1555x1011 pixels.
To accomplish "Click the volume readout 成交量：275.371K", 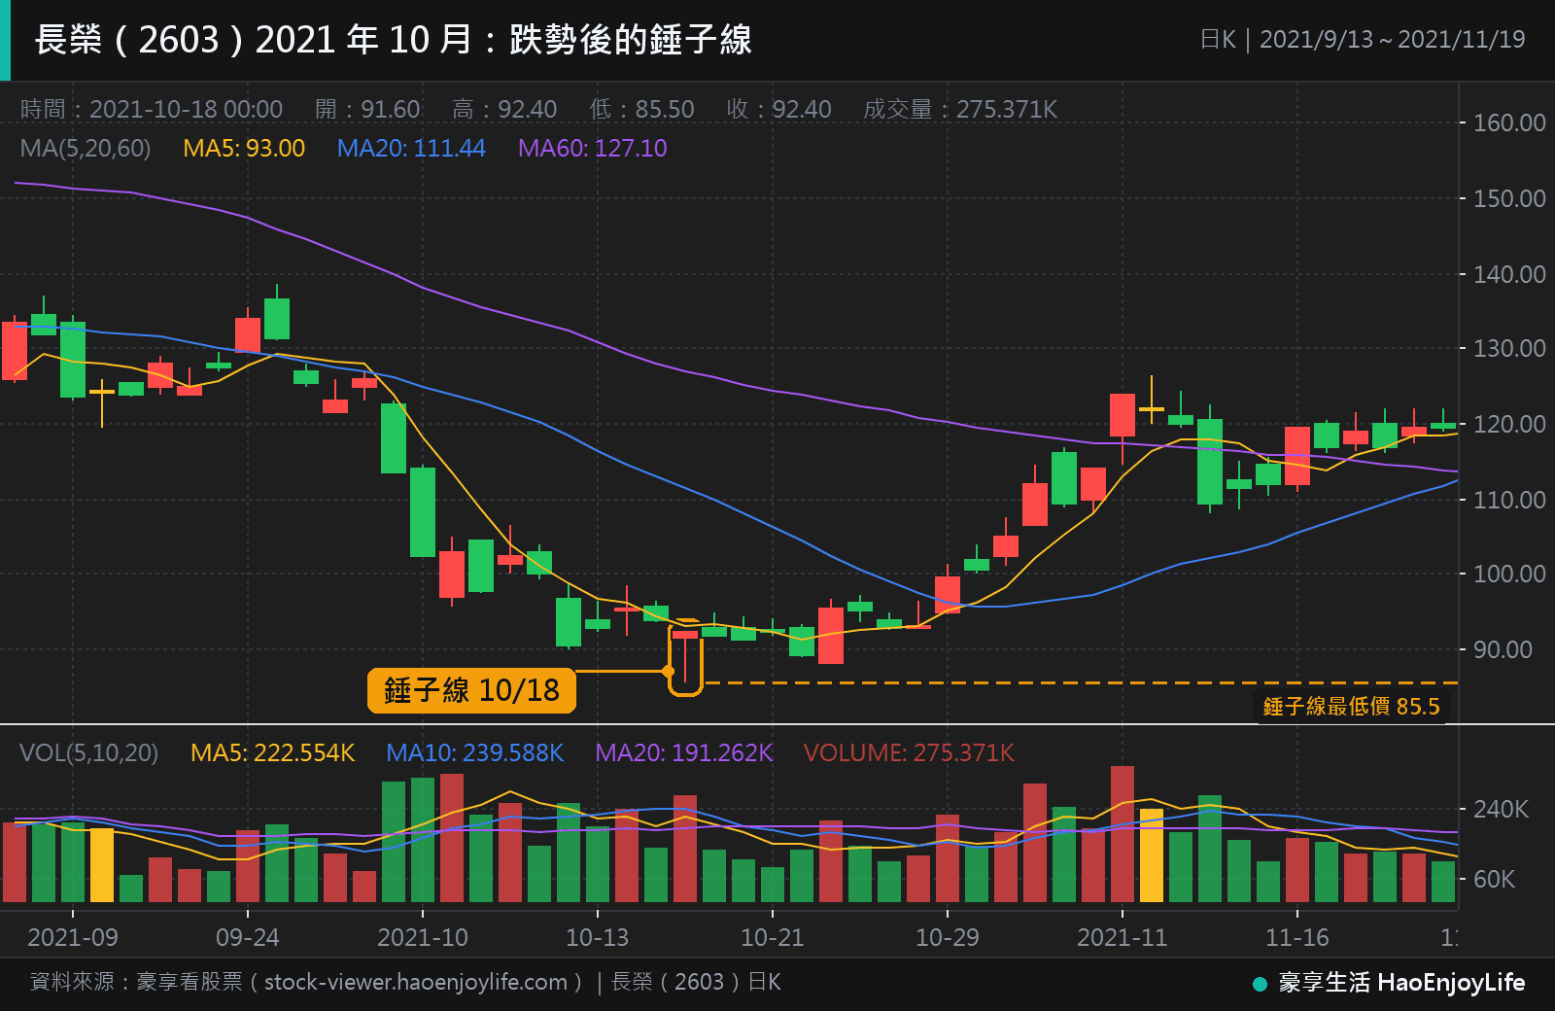I will tap(960, 109).
